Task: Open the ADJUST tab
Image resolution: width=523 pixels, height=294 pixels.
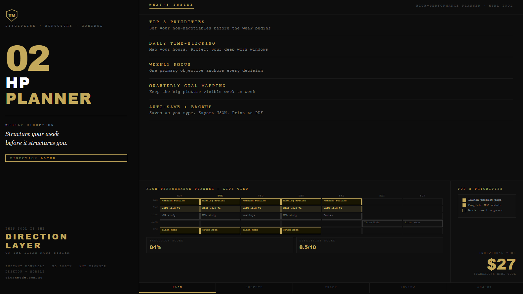Action: [x=484, y=287]
